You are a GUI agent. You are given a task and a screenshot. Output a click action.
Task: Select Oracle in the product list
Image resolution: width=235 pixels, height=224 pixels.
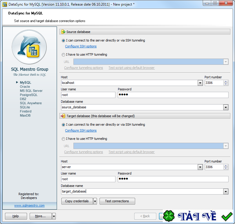25,87
